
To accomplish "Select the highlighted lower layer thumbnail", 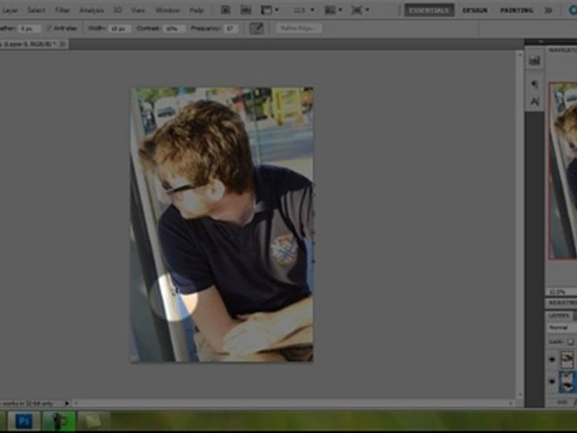I will (567, 382).
